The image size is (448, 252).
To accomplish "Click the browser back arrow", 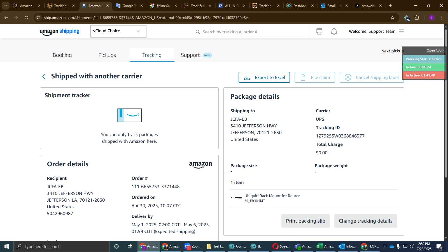I will pos(6,18).
